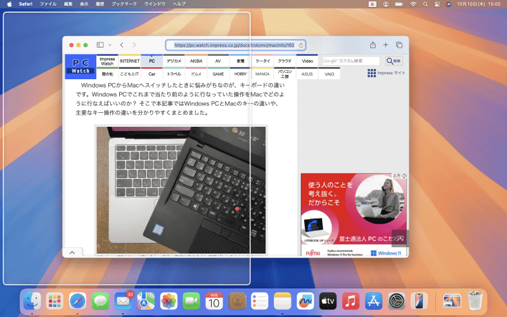Open the こどもとIT tab
This screenshot has height=317, width=507.
click(130, 74)
